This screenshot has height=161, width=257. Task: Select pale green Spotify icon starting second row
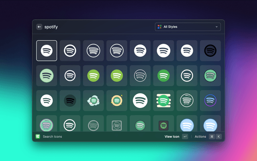47,75
